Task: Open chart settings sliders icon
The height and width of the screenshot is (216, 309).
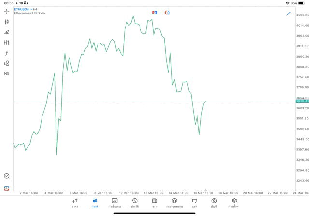Action: point(7,43)
